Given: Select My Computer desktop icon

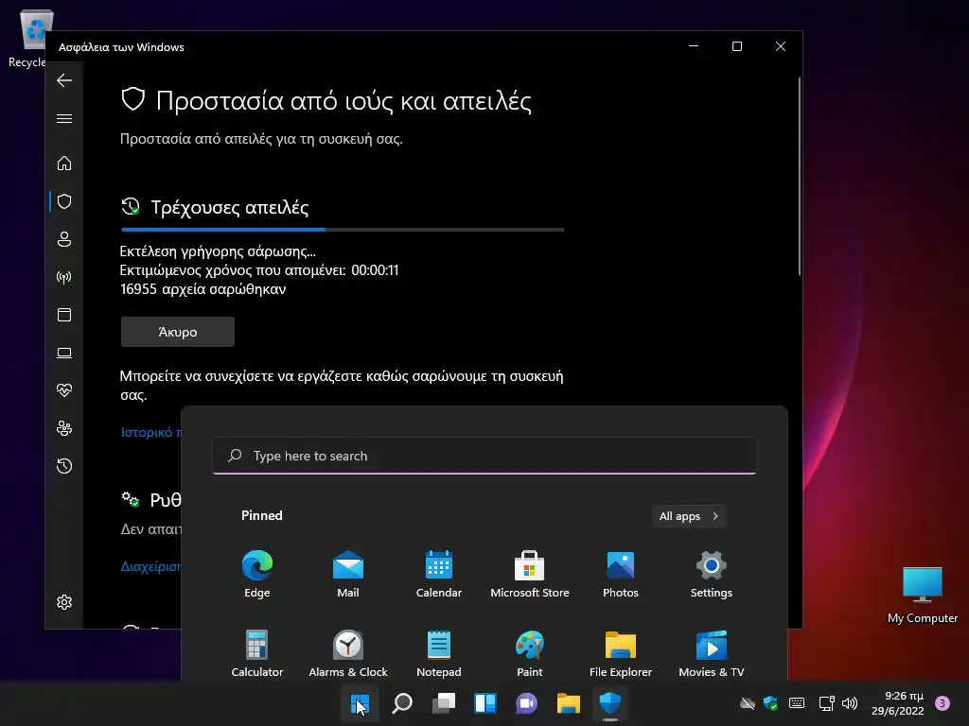Looking at the screenshot, I should point(922,596).
